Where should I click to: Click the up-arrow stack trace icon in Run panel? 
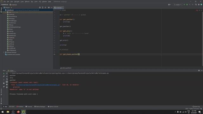pyautogui.click(x=7, y=73)
